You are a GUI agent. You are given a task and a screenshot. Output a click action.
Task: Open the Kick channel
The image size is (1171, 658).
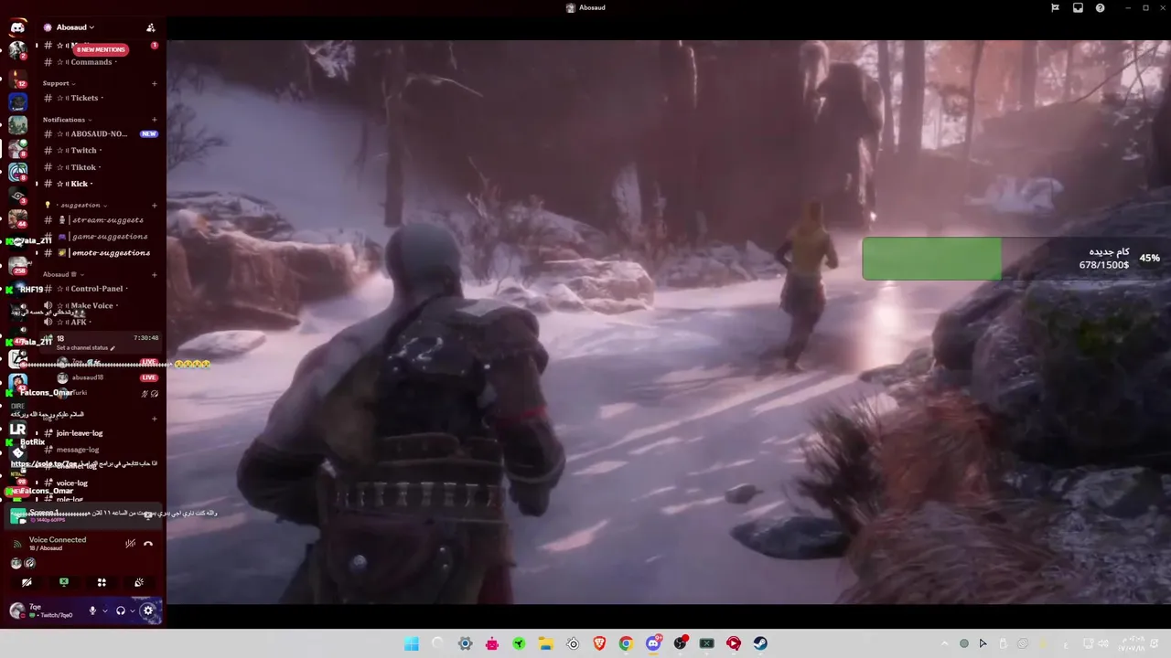click(x=100, y=184)
